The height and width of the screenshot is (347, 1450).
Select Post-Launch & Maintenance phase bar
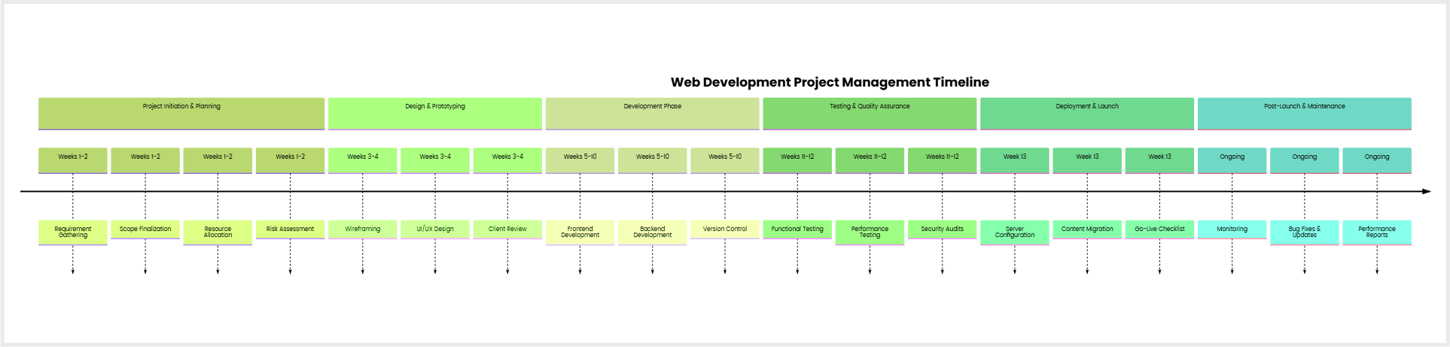pos(1304,113)
